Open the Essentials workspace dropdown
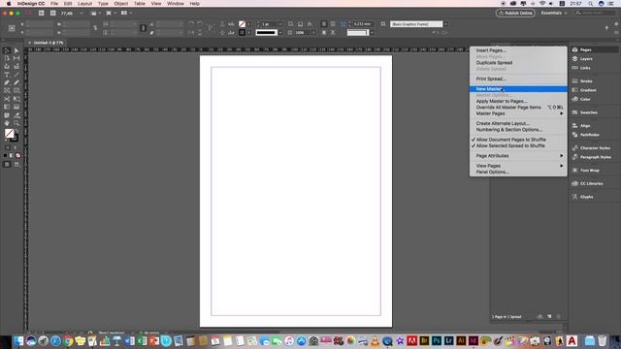The image size is (621, 349). (x=554, y=13)
